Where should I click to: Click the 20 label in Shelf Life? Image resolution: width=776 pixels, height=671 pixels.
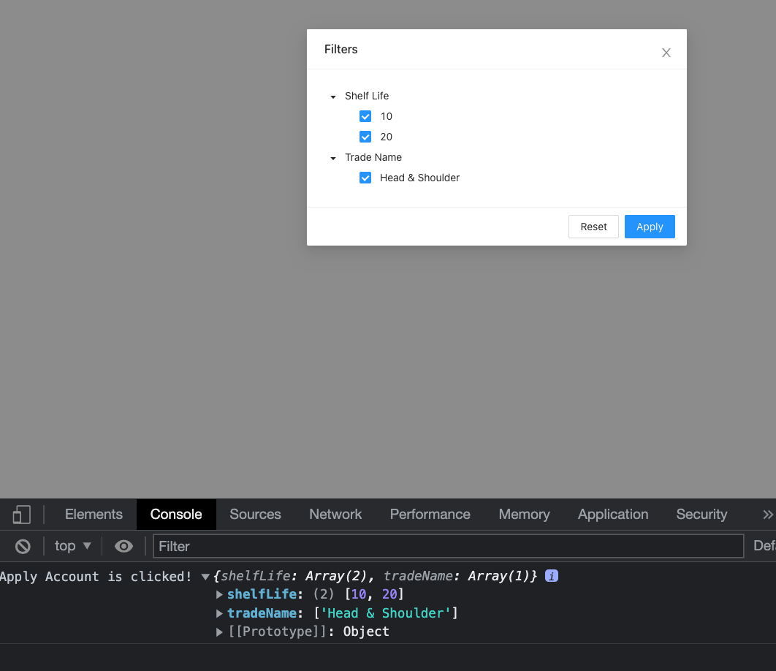click(386, 137)
